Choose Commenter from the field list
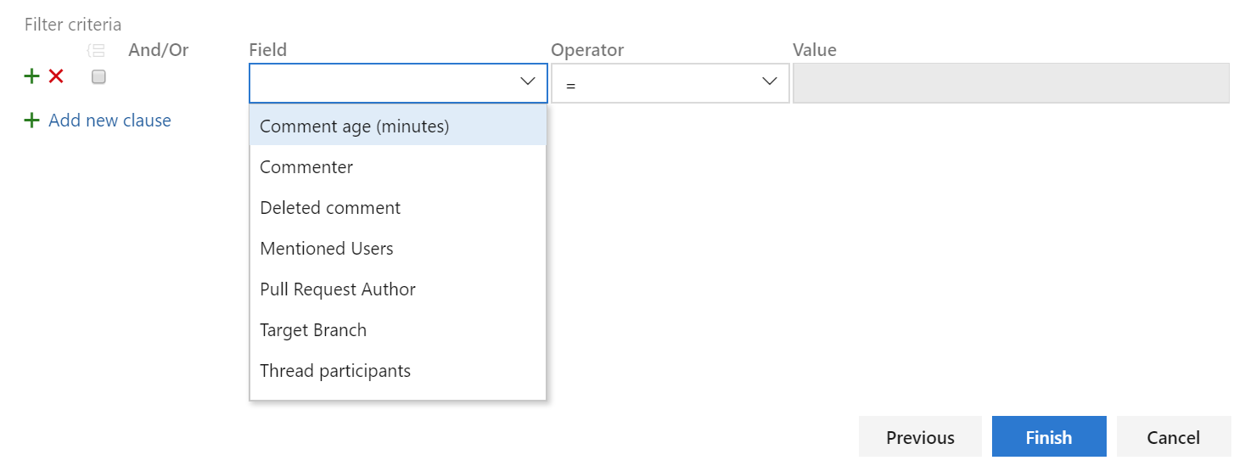 click(x=398, y=167)
